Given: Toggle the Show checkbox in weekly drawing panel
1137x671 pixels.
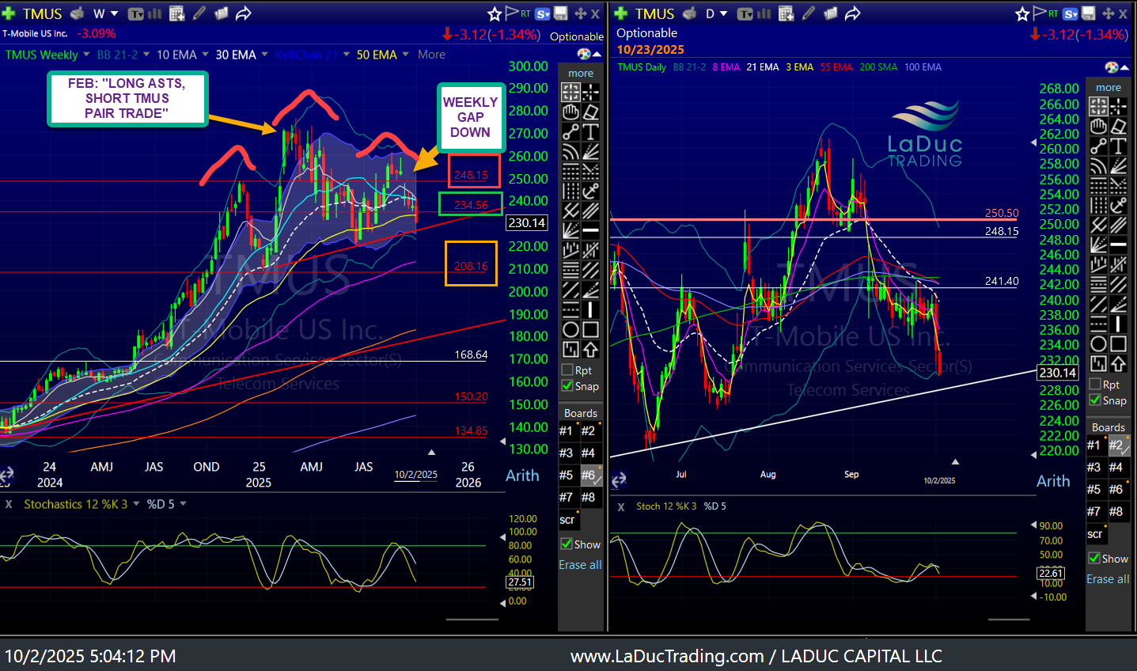Looking at the screenshot, I should [567, 544].
